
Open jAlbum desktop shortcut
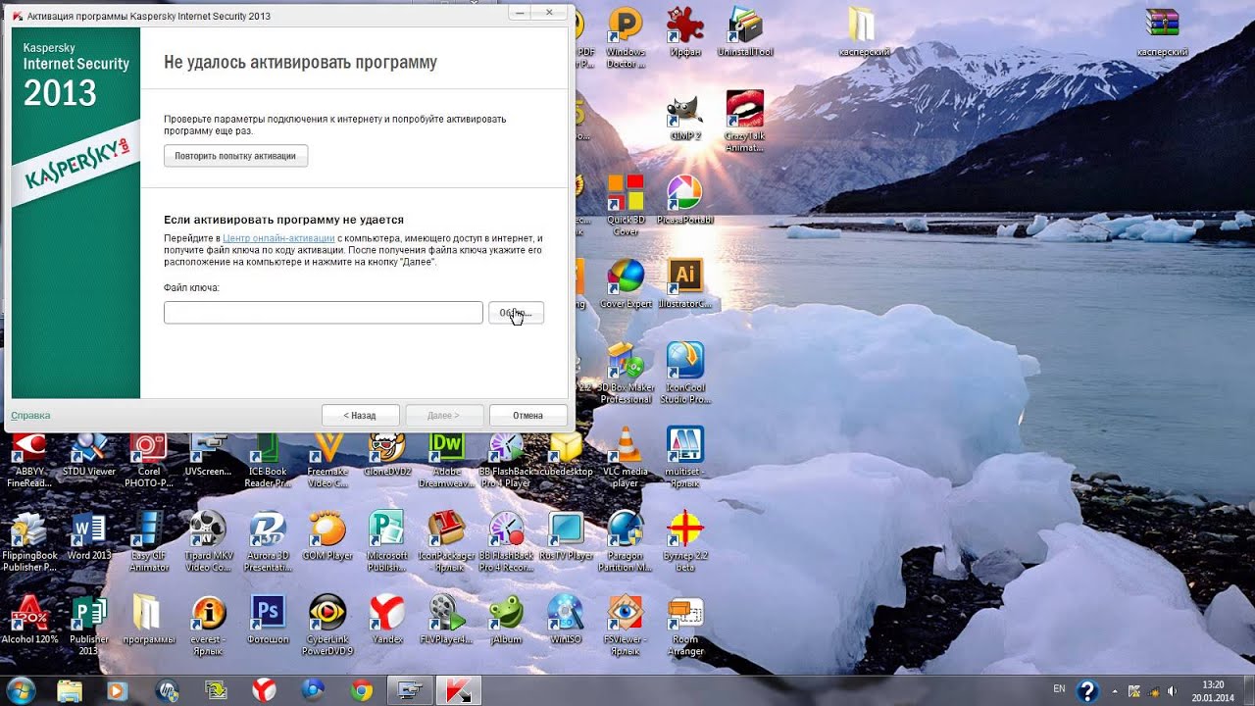pos(505,620)
